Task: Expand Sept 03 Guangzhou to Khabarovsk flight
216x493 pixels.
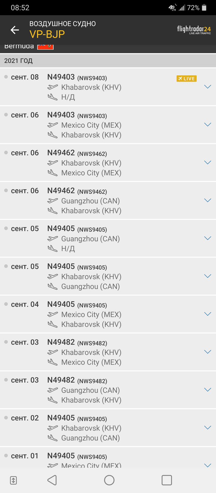Action: point(208,390)
